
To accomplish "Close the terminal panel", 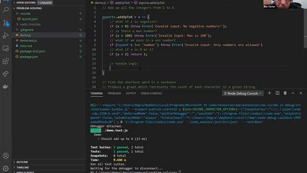I will coord(301,93).
